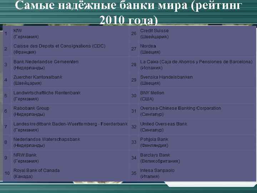Screen dimensions: 257x193
Task: Click '(Финляндия)' country label
Action: pos(154,145)
